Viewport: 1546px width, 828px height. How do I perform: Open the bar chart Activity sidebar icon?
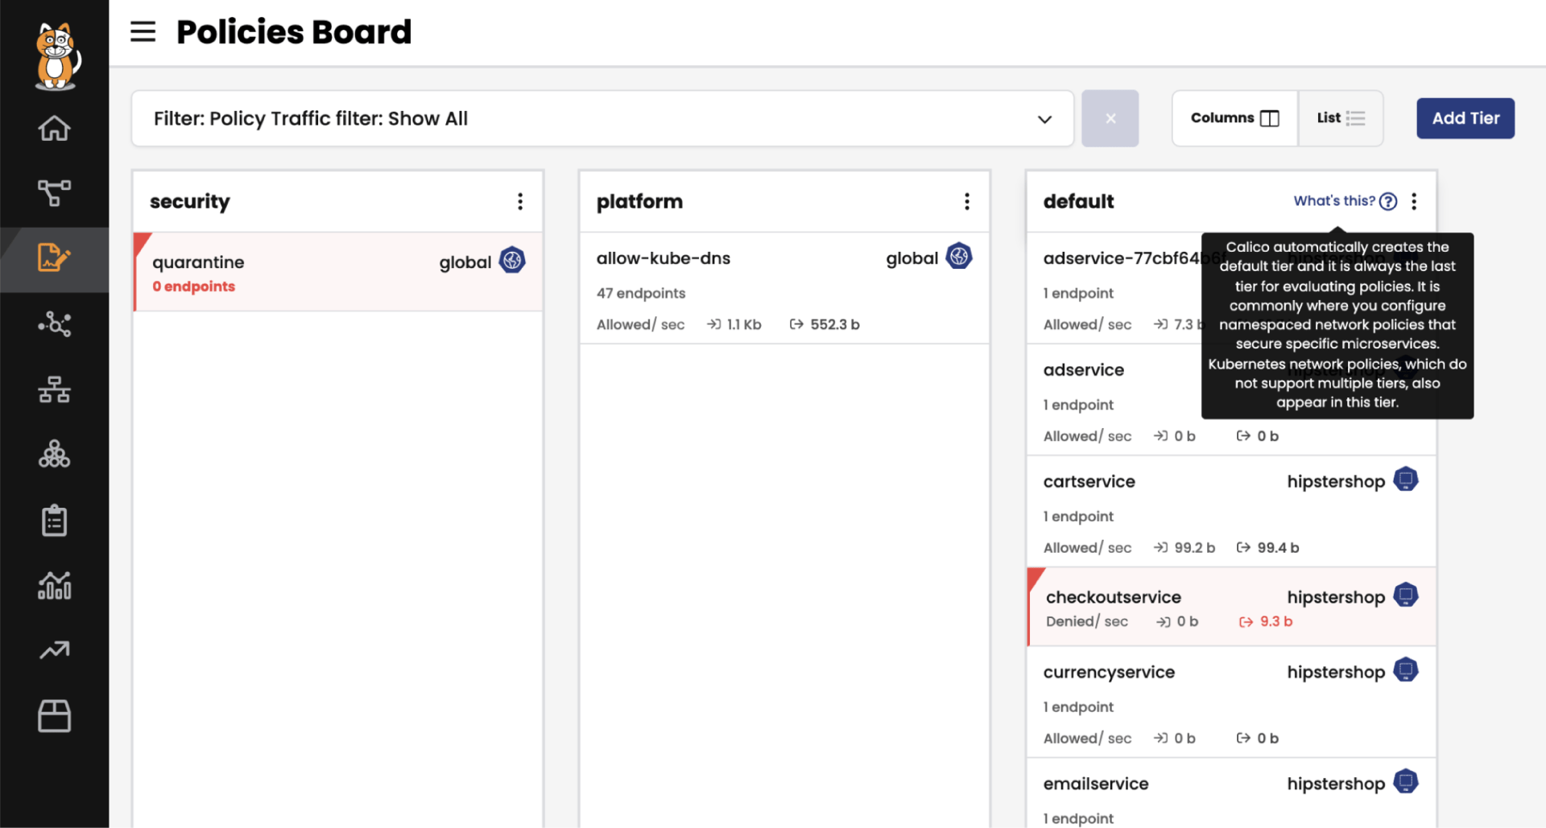coord(54,585)
